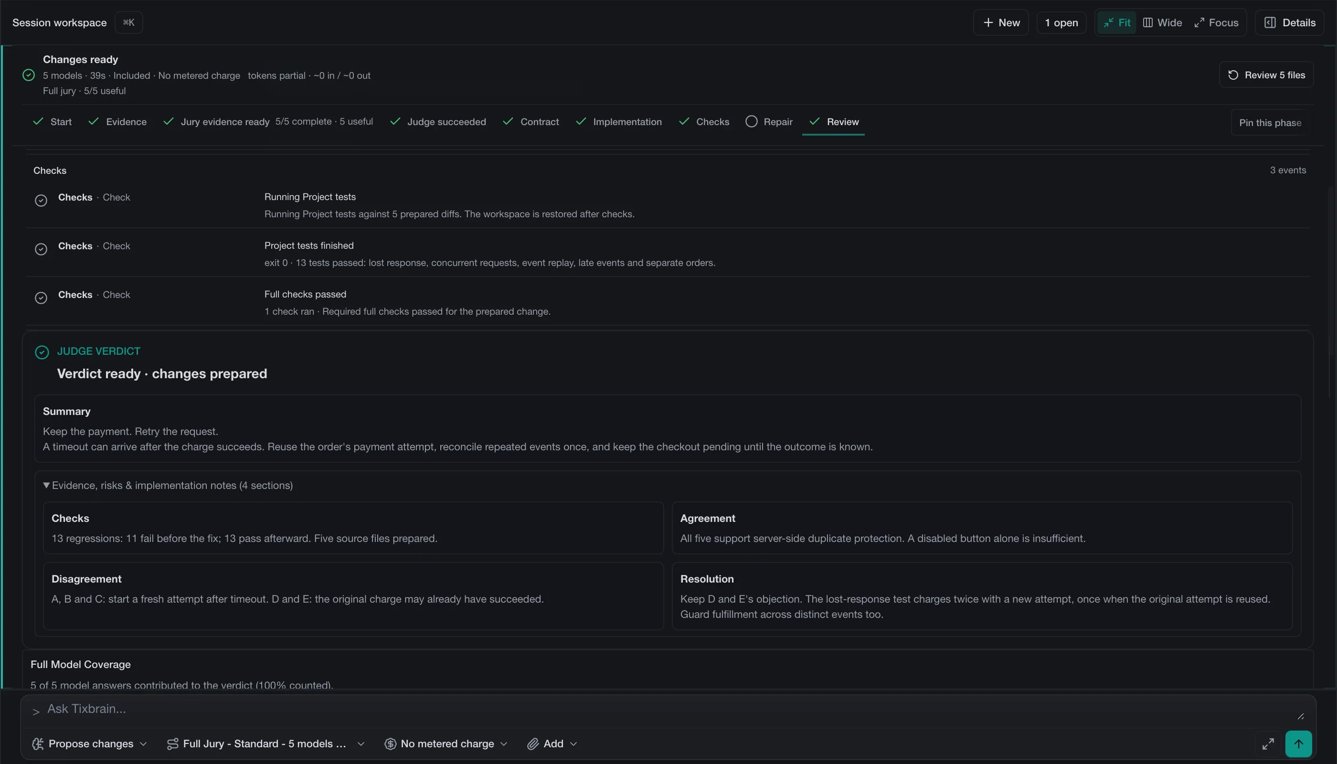Click the changes-ready green check icon
Image resolution: width=1337 pixels, height=764 pixels.
(29, 75)
